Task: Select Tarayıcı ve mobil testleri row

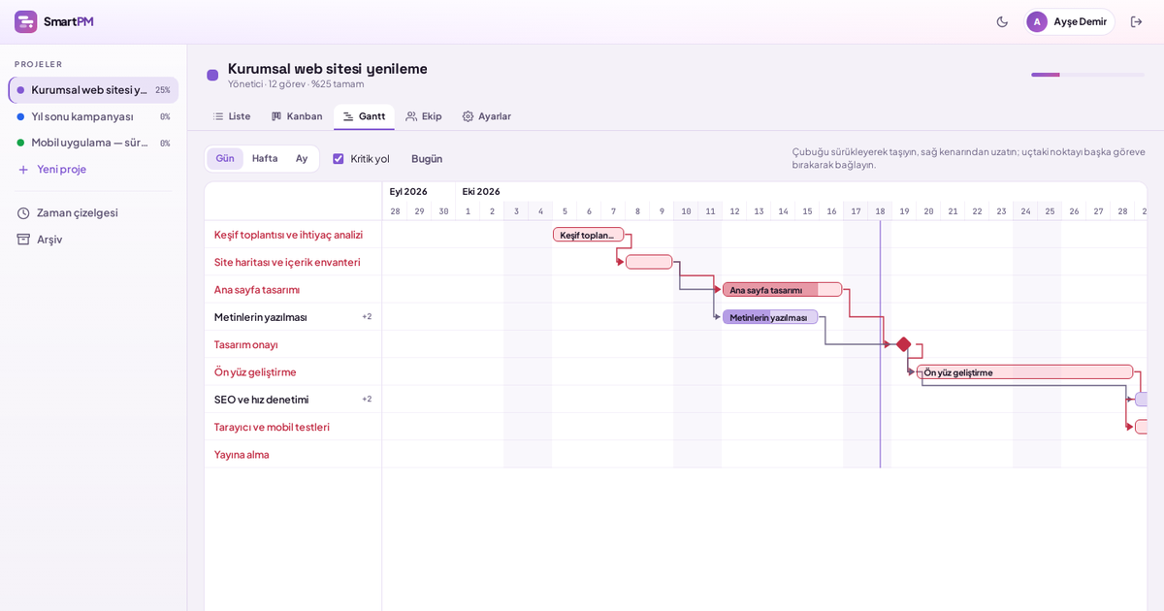Action: click(x=293, y=427)
